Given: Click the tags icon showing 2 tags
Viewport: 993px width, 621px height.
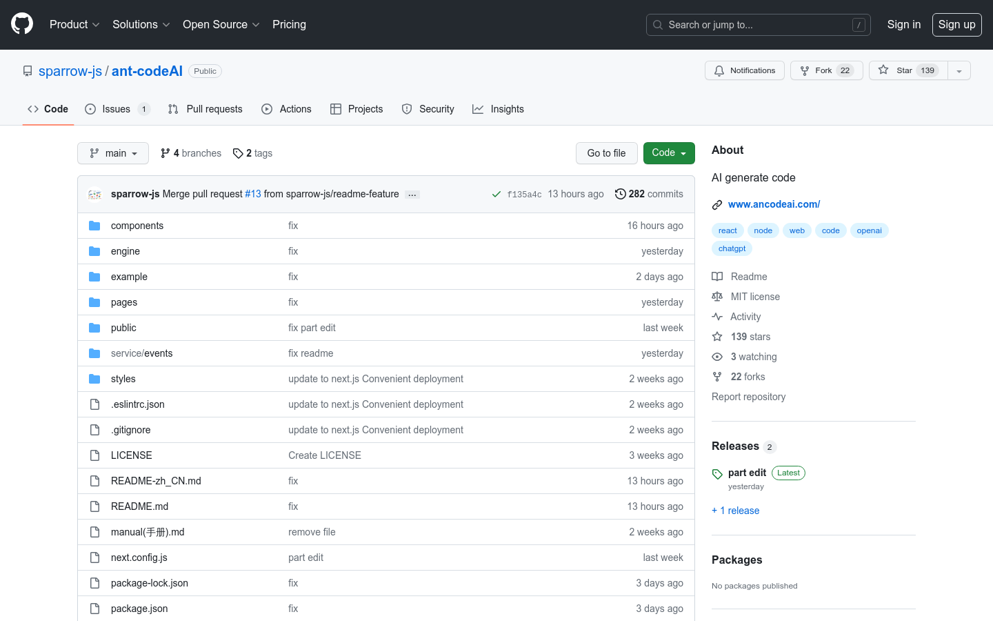Looking at the screenshot, I should pyautogui.click(x=238, y=153).
